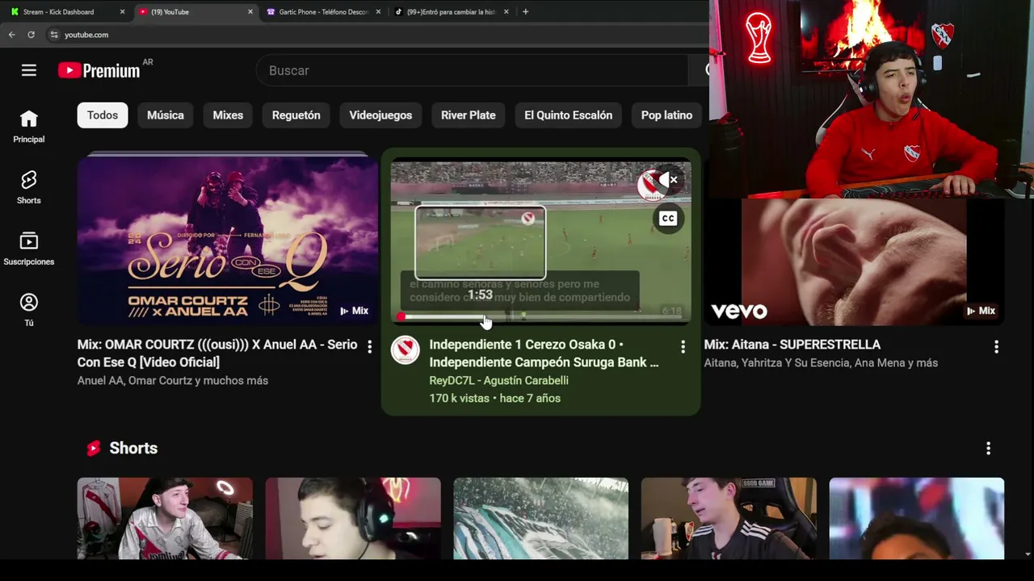Click the red scrubber start of the preview
The width and height of the screenshot is (1034, 581).
coord(401,317)
